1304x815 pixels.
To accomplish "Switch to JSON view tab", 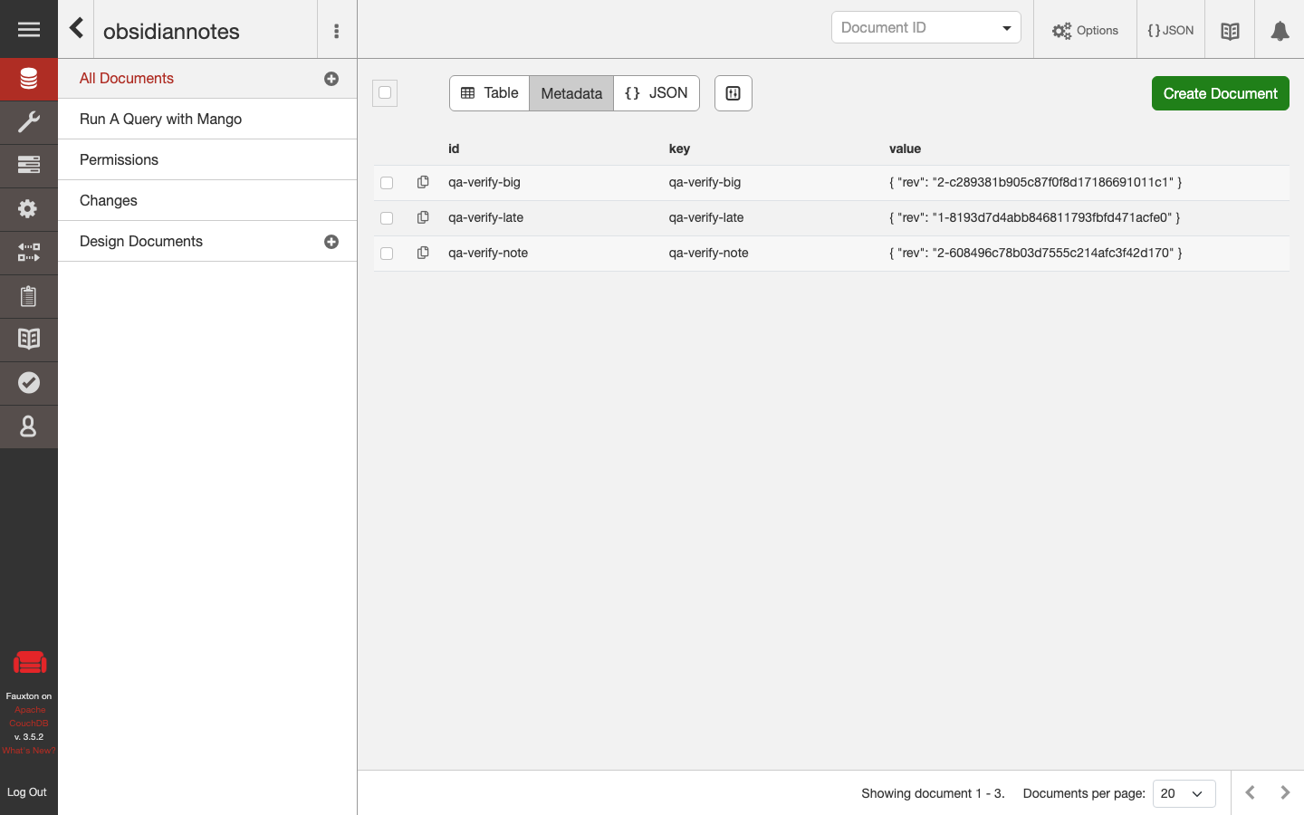I will pyautogui.click(x=657, y=93).
